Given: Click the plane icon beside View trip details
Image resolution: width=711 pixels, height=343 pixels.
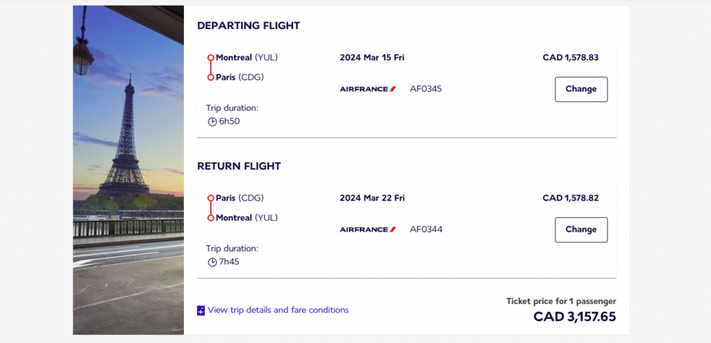Looking at the screenshot, I should [x=201, y=310].
